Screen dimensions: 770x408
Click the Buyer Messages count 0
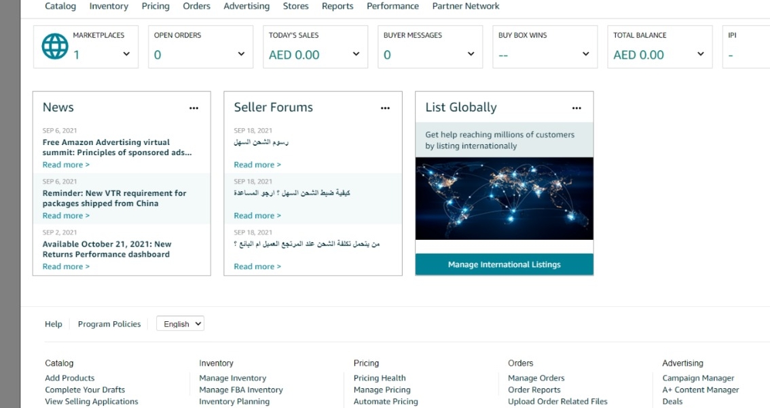click(387, 55)
